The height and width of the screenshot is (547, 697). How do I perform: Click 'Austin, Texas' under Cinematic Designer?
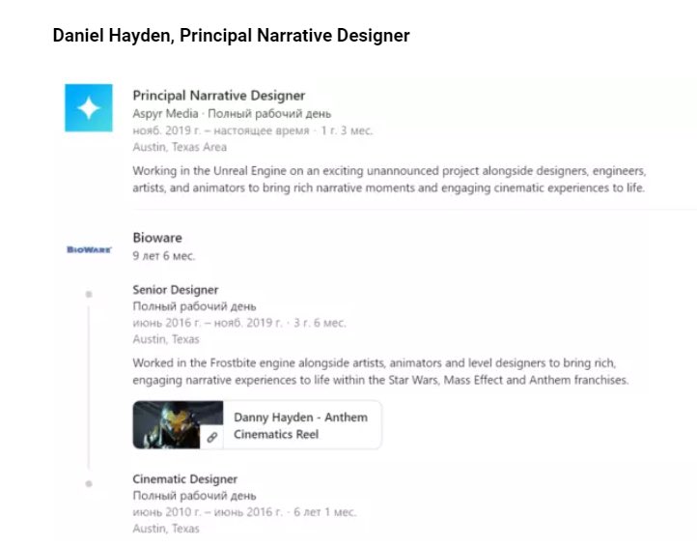[166, 529]
